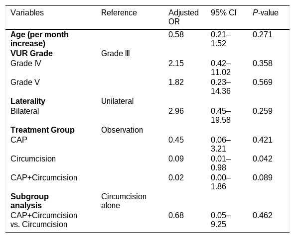Click the VUR Grade bold label

point(31,54)
